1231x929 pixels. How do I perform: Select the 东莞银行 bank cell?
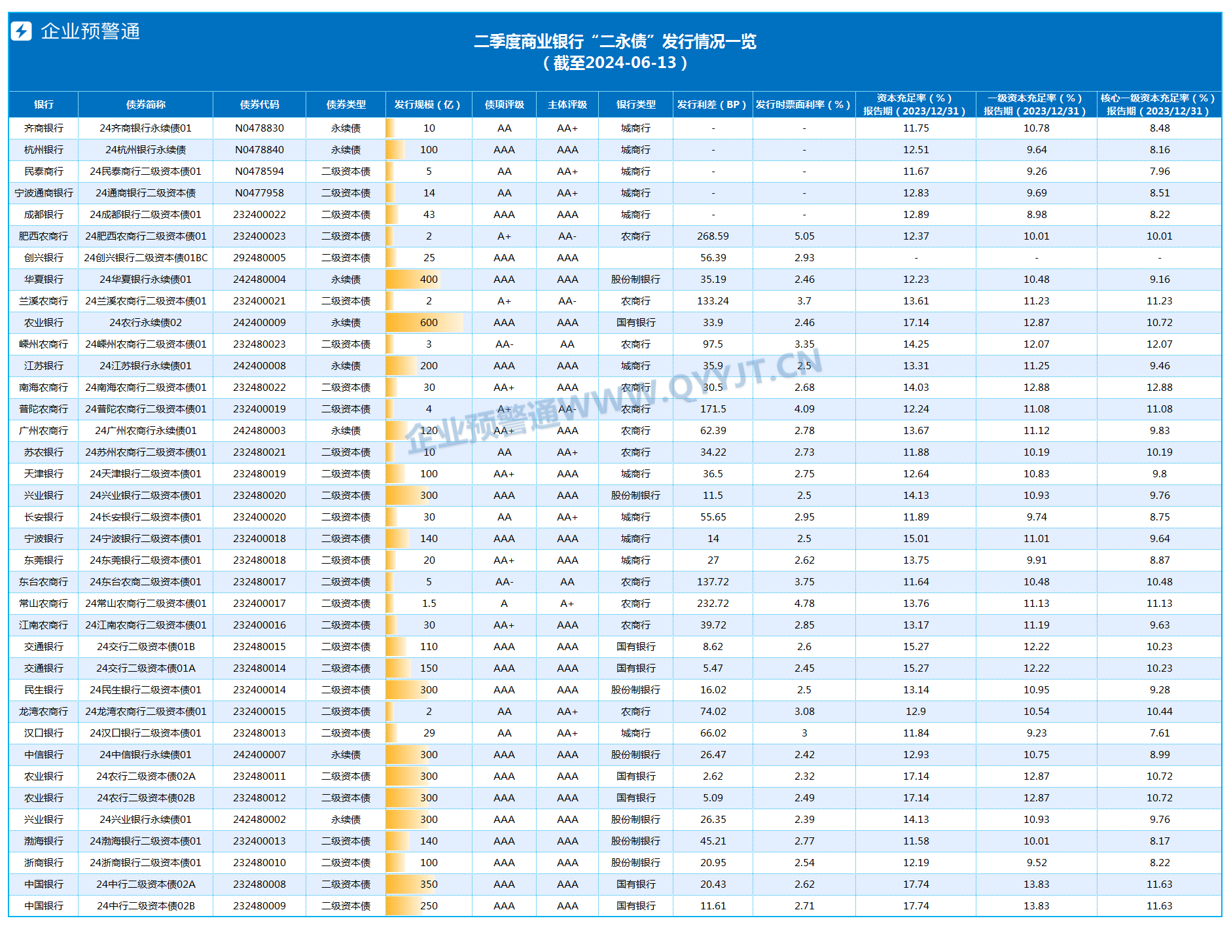[44, 560]
